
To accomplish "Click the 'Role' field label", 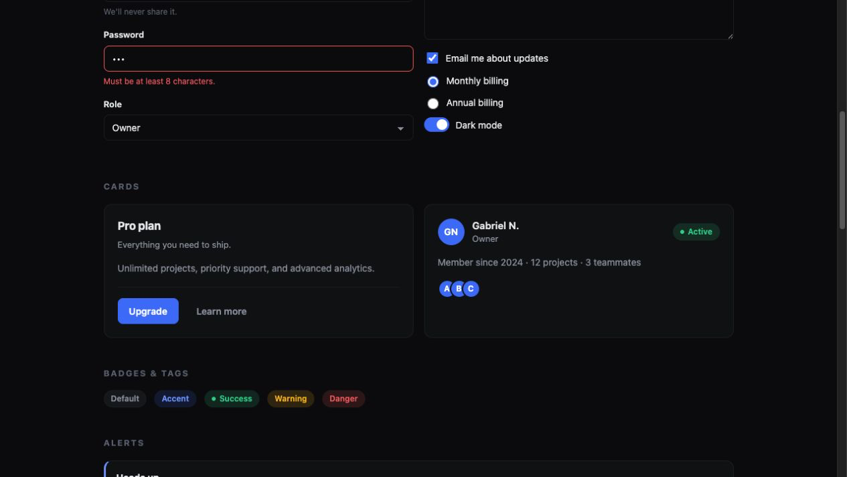I will point(112,105).
